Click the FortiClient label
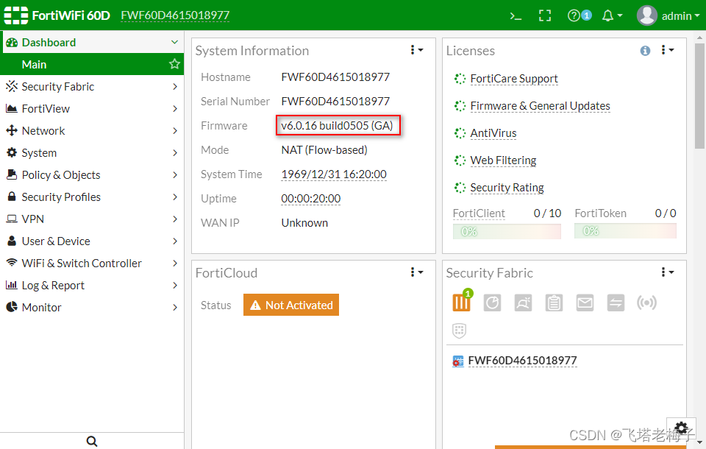 click(x=479, y=213)
